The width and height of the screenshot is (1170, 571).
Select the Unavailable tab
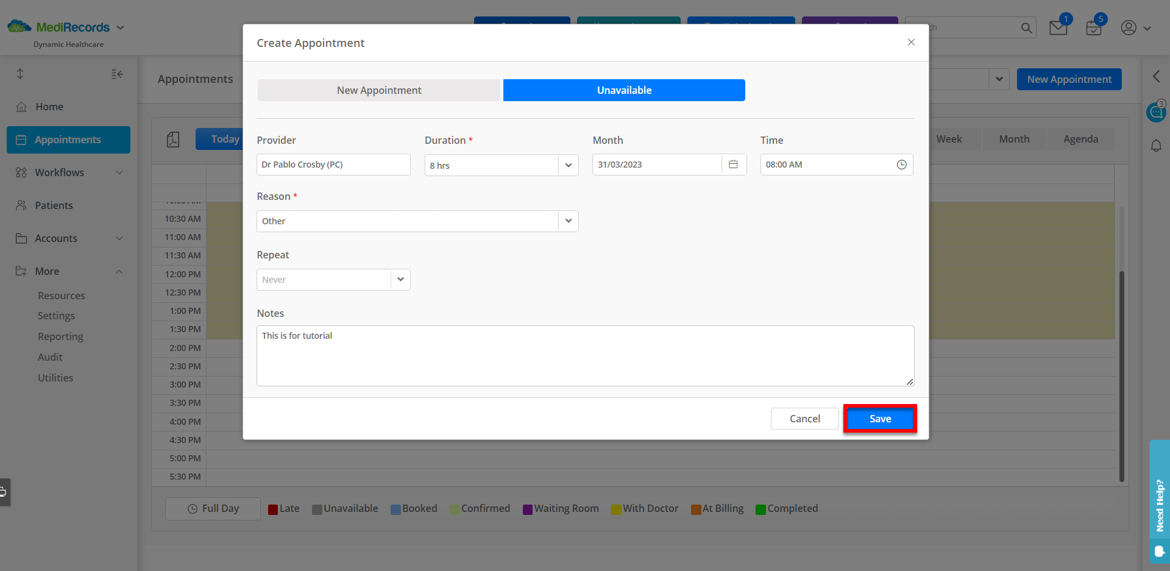(x=624, y=90)
